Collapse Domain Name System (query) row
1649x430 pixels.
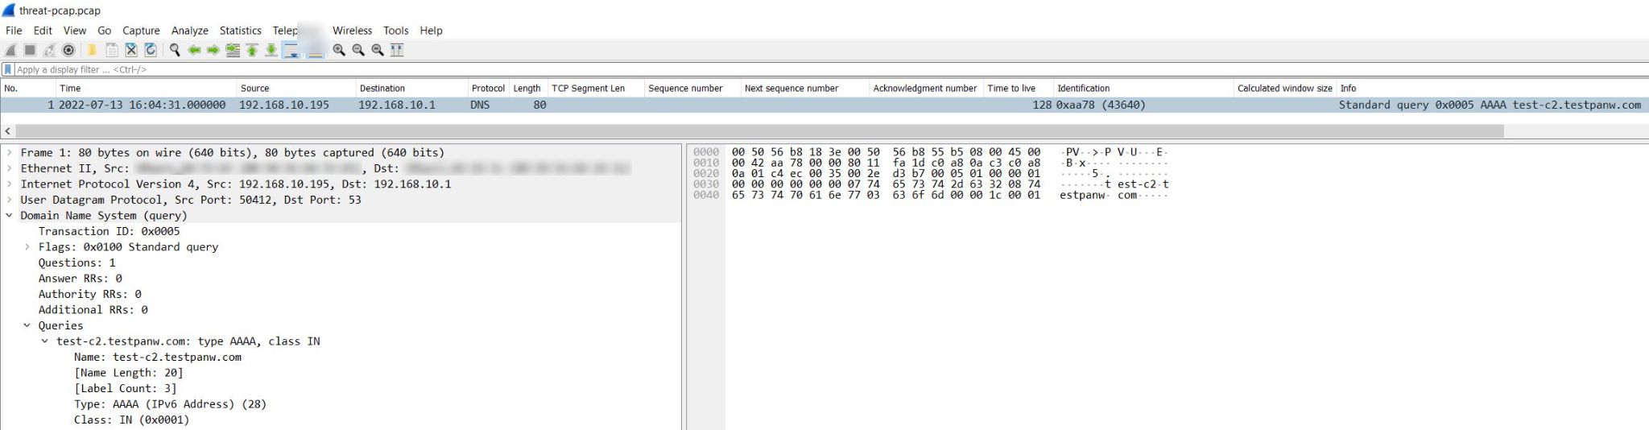10,215
